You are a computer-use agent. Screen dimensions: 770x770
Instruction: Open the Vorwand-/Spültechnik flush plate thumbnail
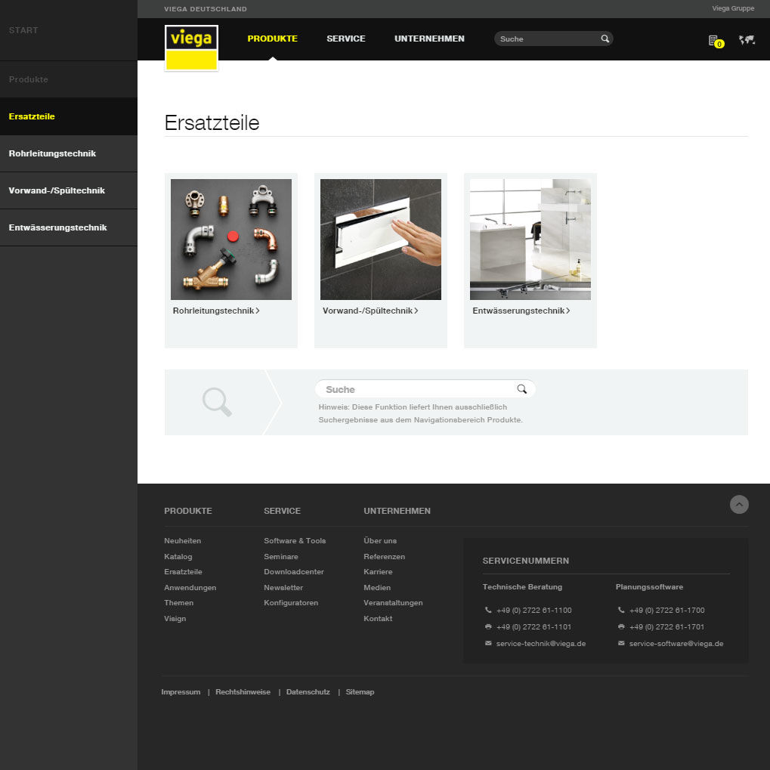tap(381, 239)
